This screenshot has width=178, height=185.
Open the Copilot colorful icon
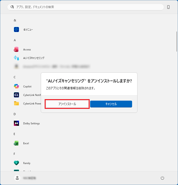(17, 87)
